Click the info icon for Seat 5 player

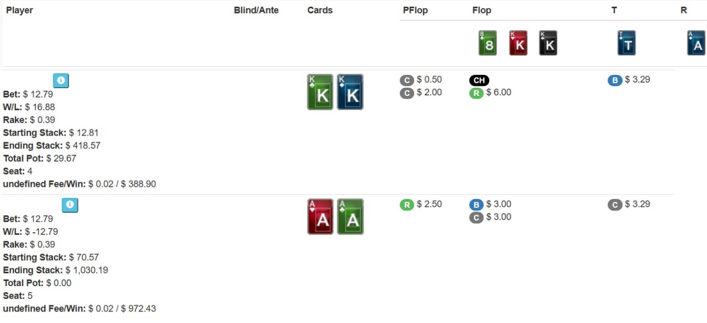pyautogui.click(x=70, y=205)
